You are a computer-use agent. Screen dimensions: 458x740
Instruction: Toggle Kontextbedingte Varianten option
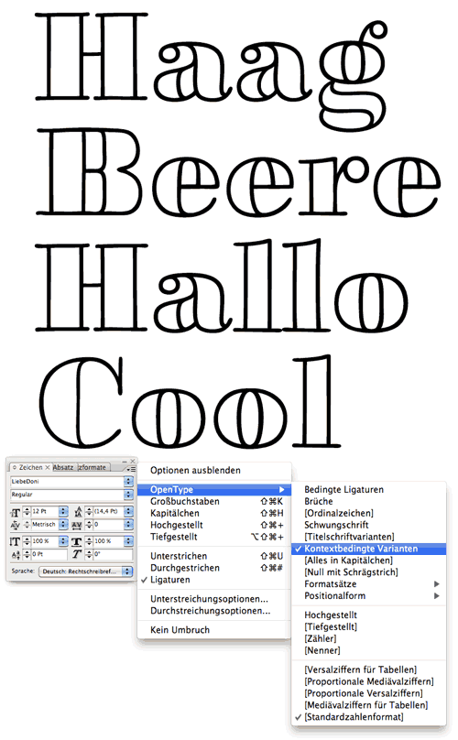click(368, 549)
